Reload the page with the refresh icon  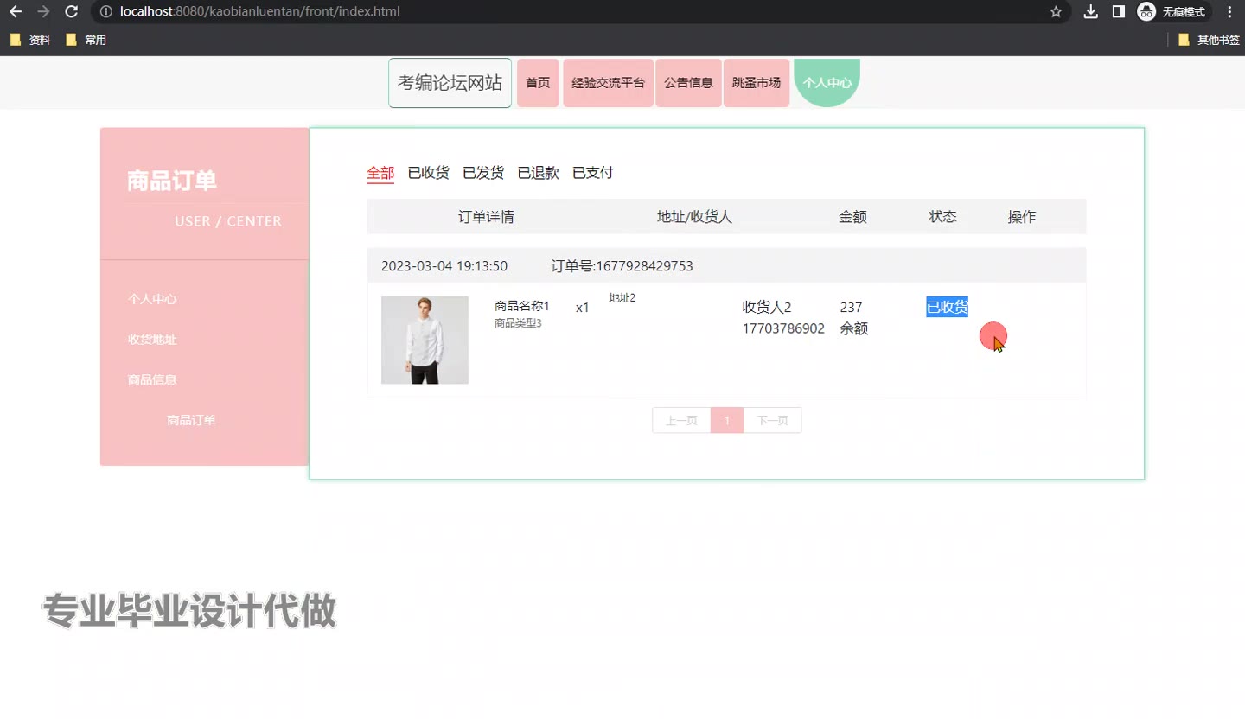[x=72, y=12]
